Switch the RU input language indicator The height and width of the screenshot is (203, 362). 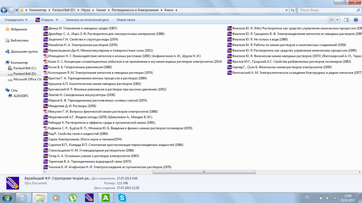pyautogui.click(x=307, y=197)
